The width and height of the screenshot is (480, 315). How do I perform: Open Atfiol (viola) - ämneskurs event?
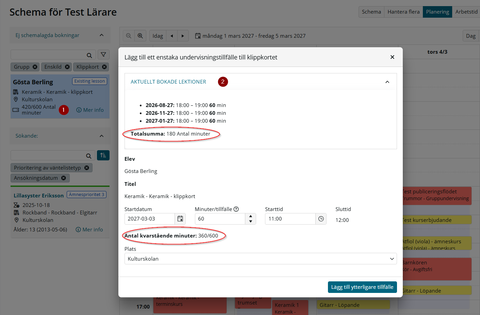pos(436,243)
